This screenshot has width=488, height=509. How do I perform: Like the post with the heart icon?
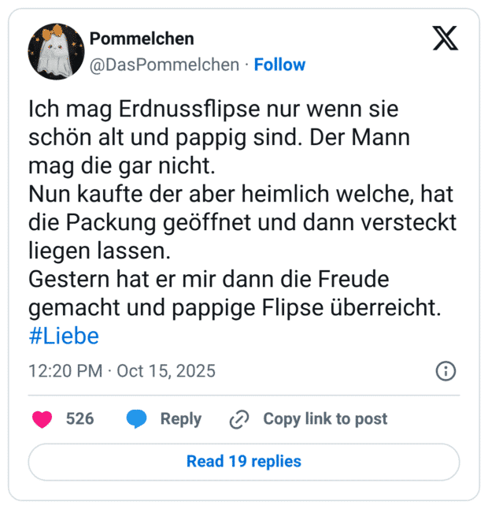tap(43, 419)
